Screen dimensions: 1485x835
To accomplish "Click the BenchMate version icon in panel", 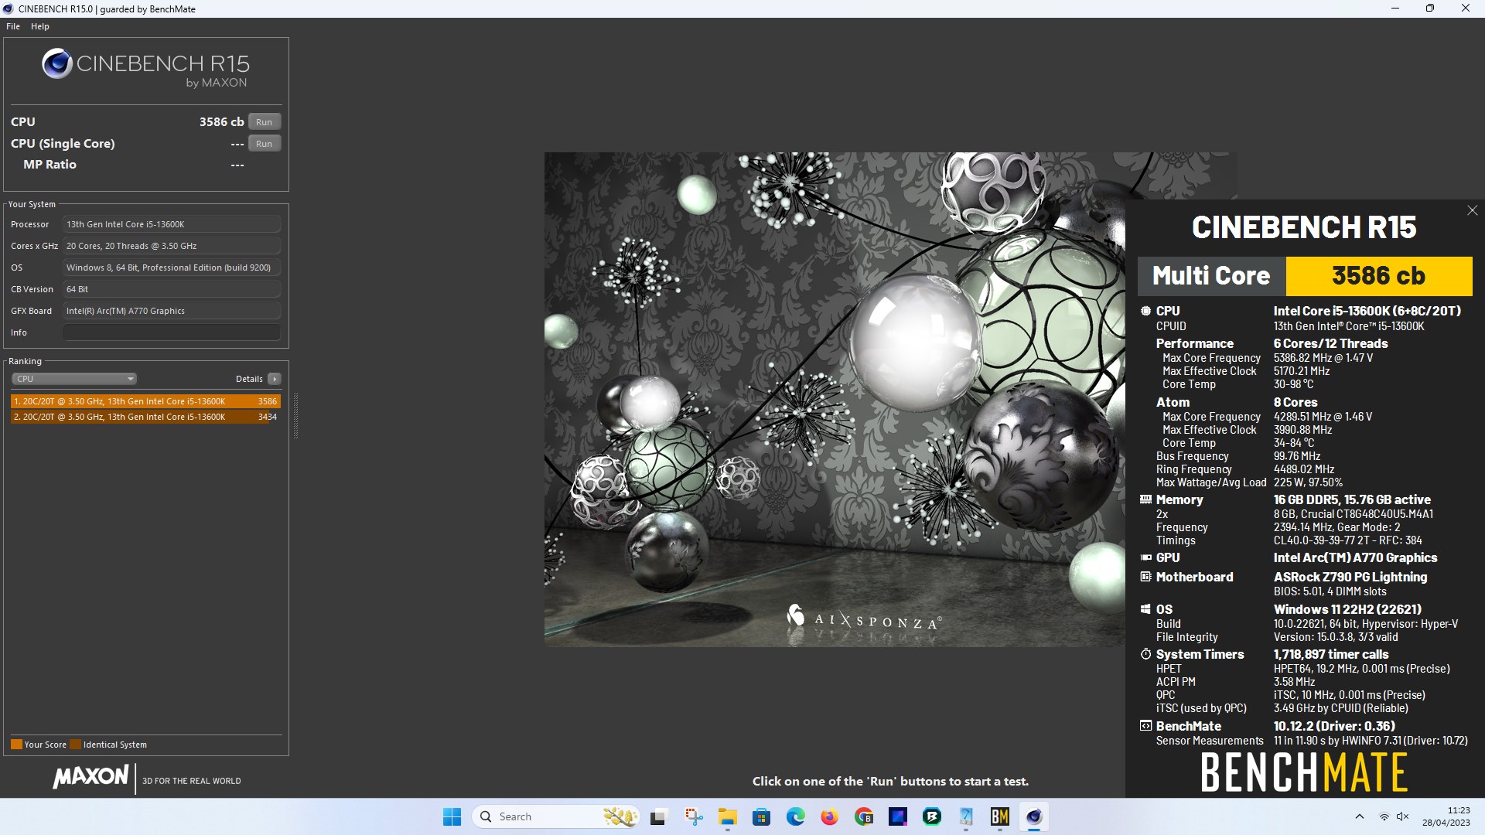I will tap(1145, 726).
